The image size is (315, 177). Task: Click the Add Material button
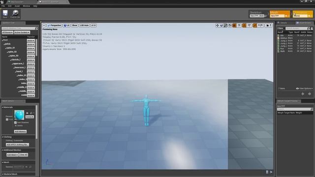click(20, 131)
